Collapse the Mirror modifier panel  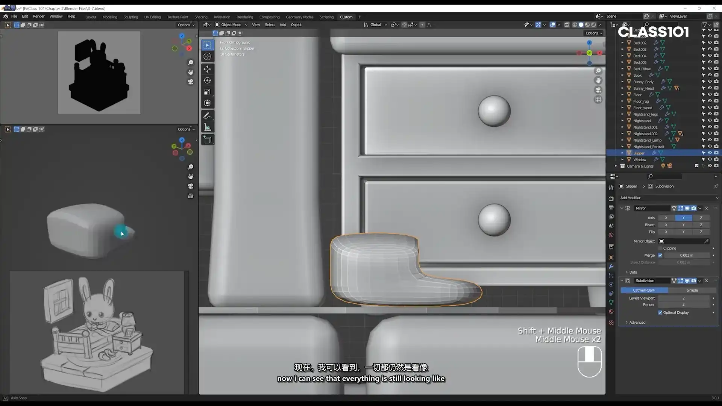622,208
